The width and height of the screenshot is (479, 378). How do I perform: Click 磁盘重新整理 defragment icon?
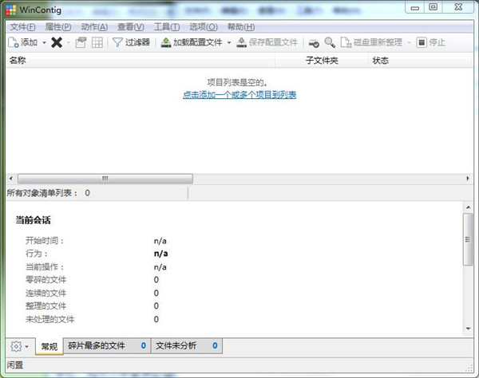[x=346, y=42]
